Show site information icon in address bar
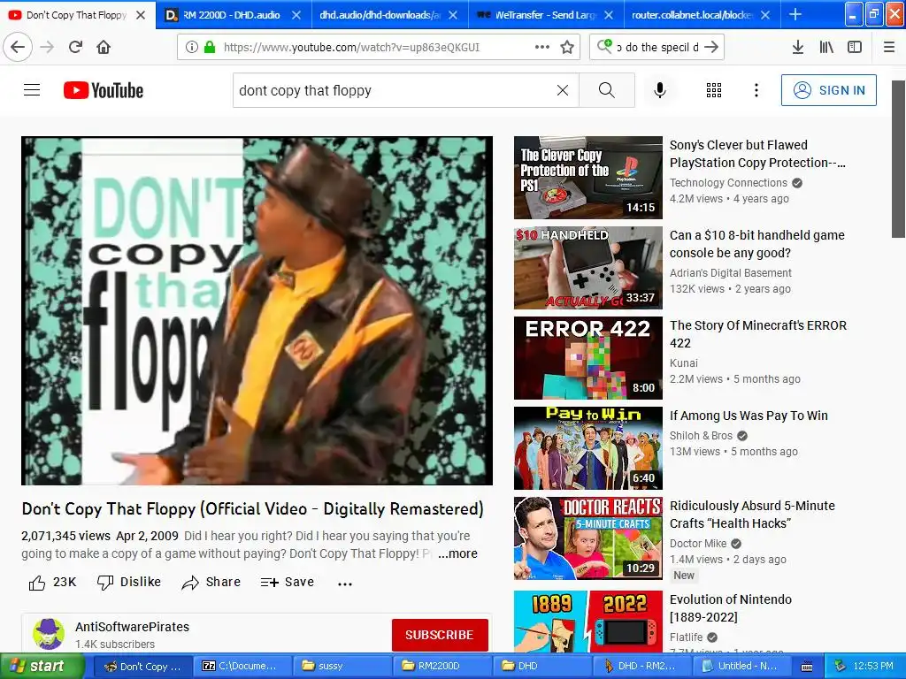The image size is (906, 679). 191,47
